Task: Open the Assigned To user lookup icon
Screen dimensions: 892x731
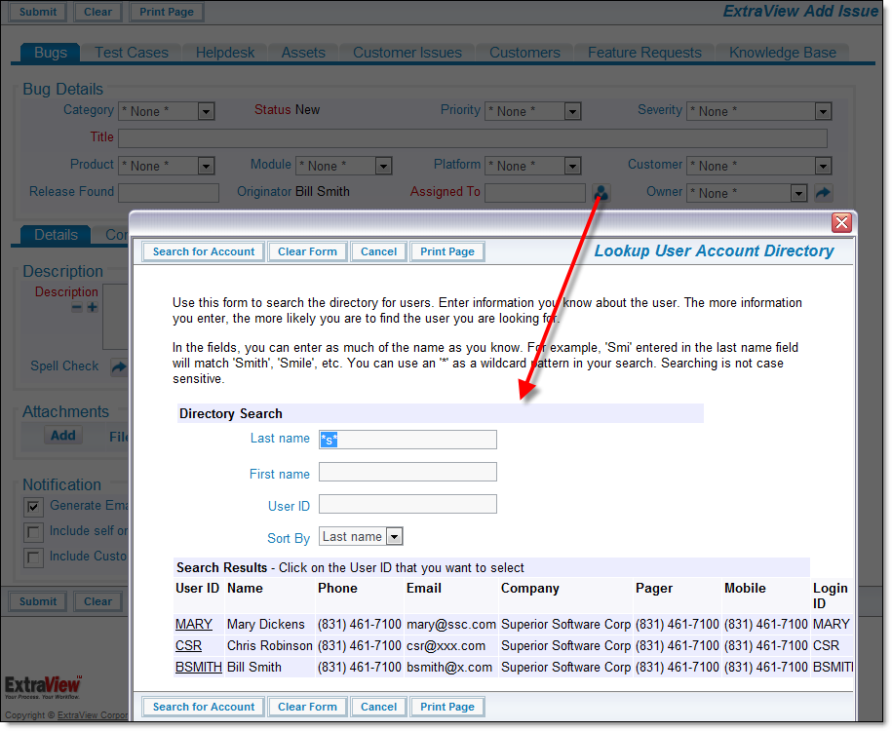Action: tap(601, 193)
